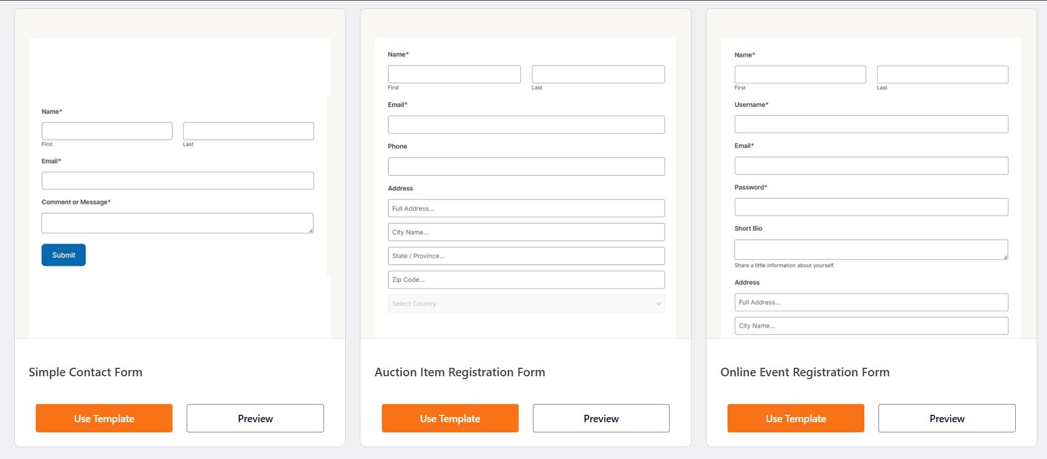Use the Online Event Registration Form template
The height and width of the screenshot is (459, 1047).
[796, 418]
